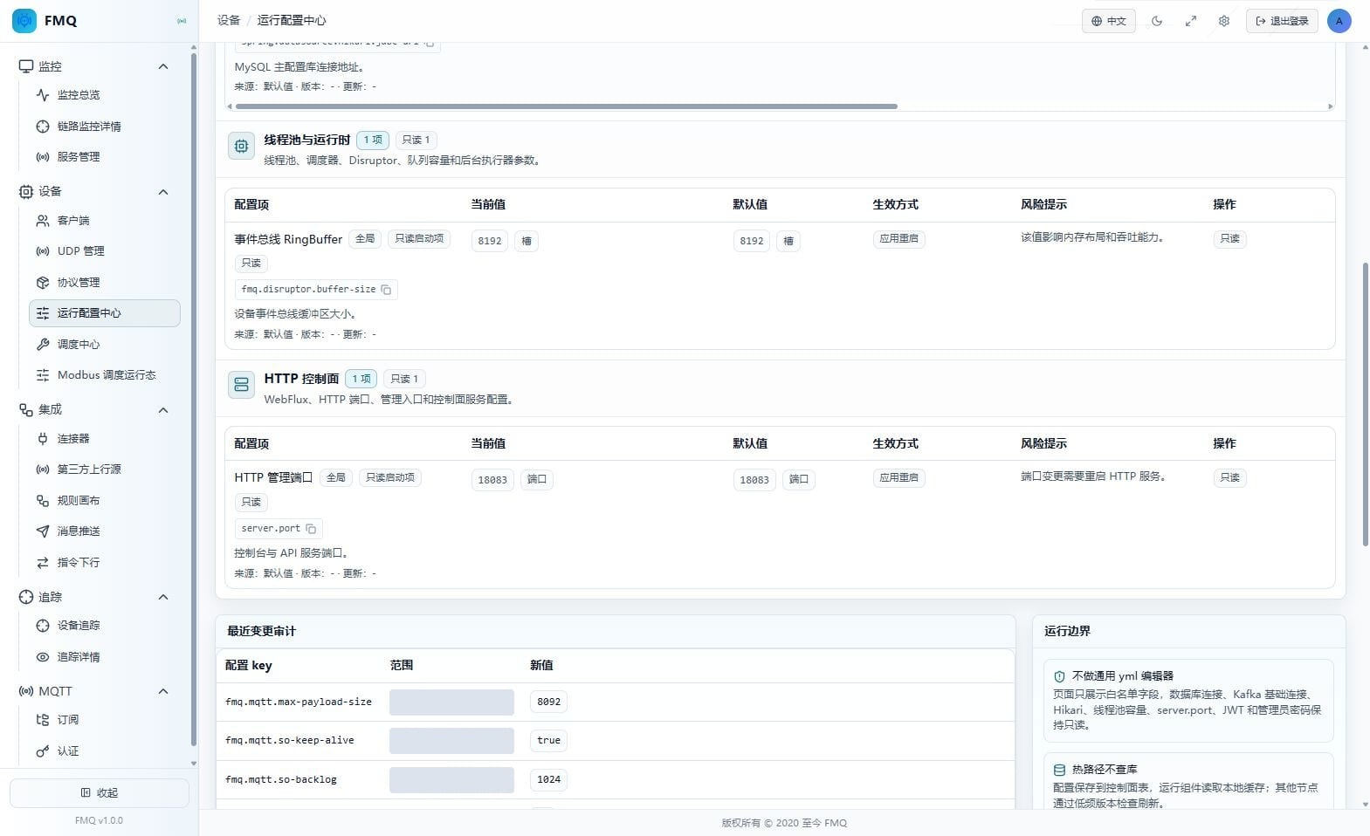Click the 退出登录 button
Viewport: 1370px width, 836px height.
1282,21
